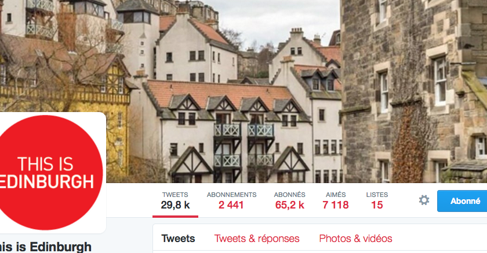The image size is (487, 253).
Task: Click the 15 lists count
Action: click(377, 205)
